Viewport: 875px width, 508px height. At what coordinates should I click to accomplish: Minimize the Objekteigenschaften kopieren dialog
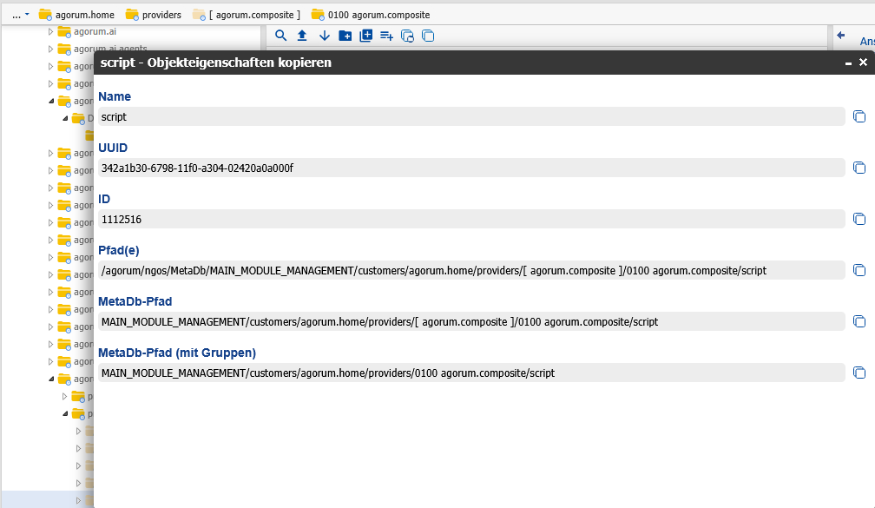point(848,63)
